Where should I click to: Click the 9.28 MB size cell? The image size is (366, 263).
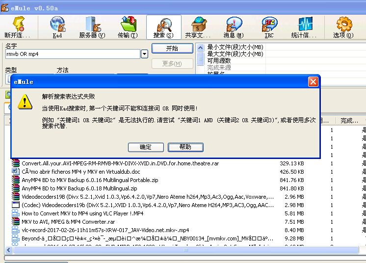coord(294,239)
